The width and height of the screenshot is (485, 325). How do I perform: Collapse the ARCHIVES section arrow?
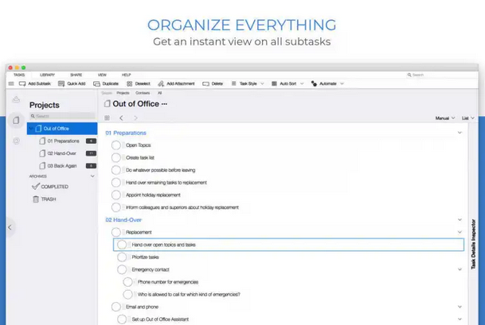click(x=92, y=176)
